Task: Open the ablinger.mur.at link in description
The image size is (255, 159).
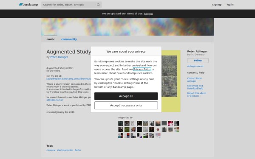Action: (54, 100)
